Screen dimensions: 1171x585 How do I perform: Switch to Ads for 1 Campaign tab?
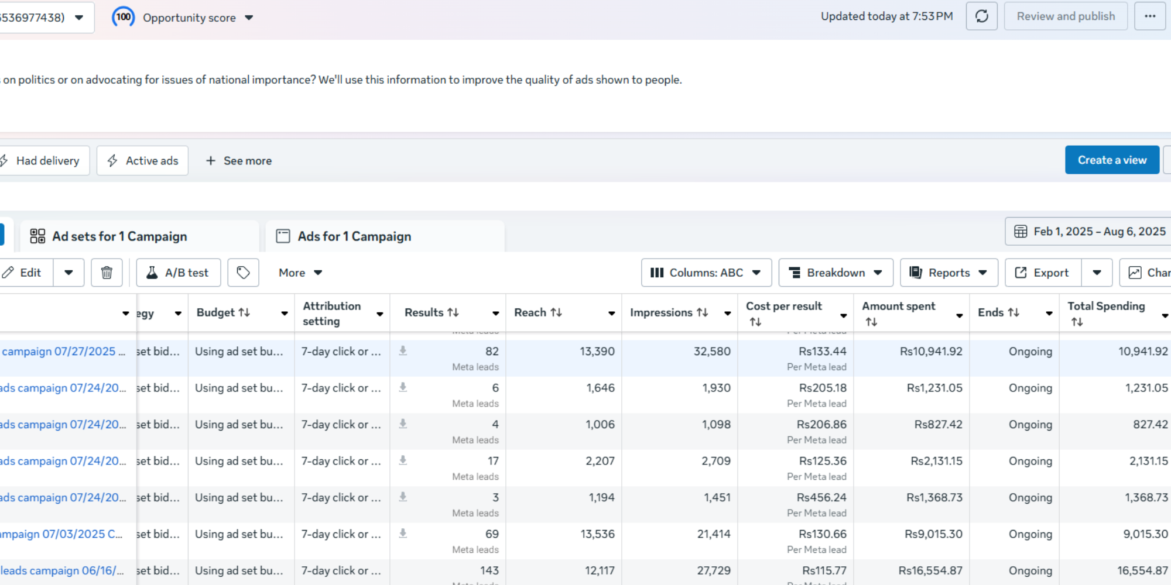pos(385,236)
